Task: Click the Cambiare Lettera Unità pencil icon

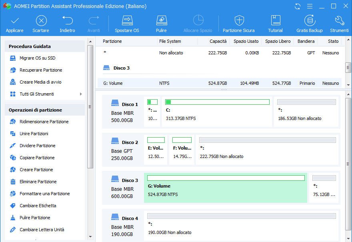Action: coord(13,230)
